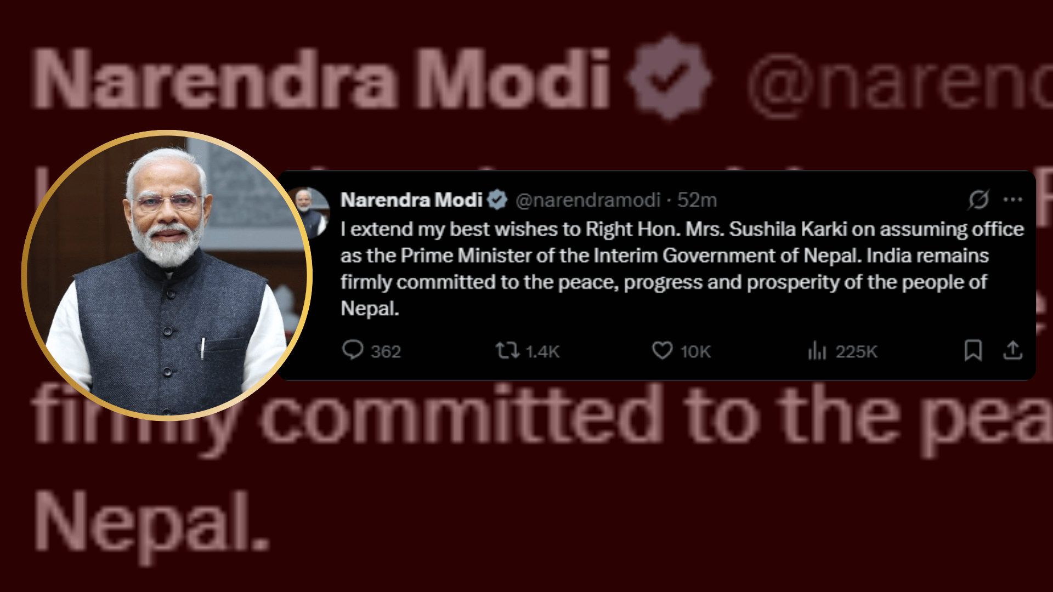Viewport: 1053px width, 592px height.
Task: Click the Grok slashed-circle icon
Action: pos(978,200)
